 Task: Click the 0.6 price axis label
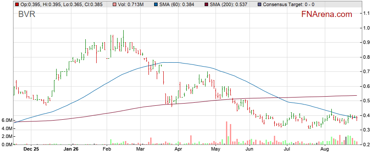[367, 86]
